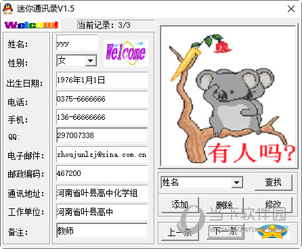Click address field 河南省叶县高中化学组
This screenshot has height=249, width=302.
(x=102, y=193)
